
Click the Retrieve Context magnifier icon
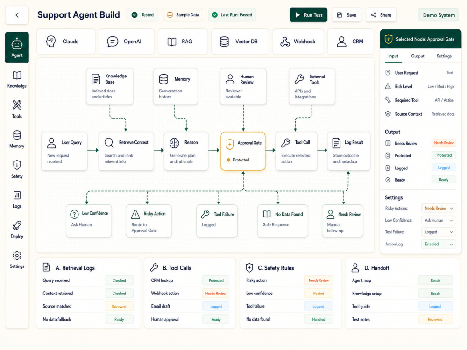(x=109, y=143)
